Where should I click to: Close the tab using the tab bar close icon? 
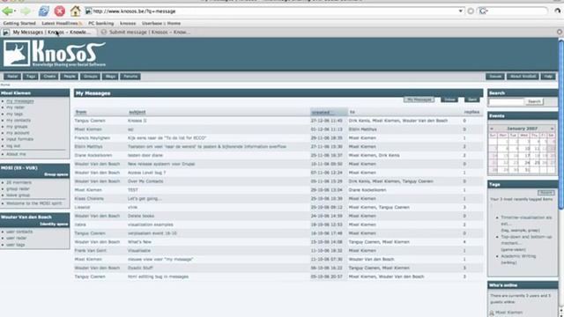pyautogui.click(x=560, y=32)
